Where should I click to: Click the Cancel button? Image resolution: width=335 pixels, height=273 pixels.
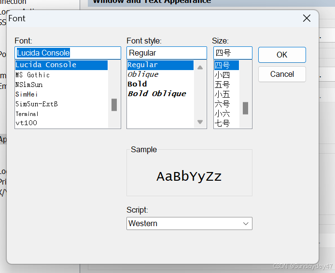pyautogui.click(x=282, y=74)
